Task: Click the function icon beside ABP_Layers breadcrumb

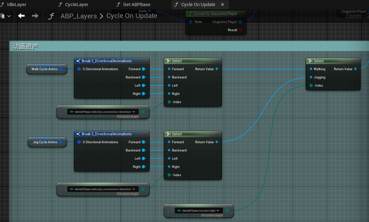Action: [x=51, y=16]
